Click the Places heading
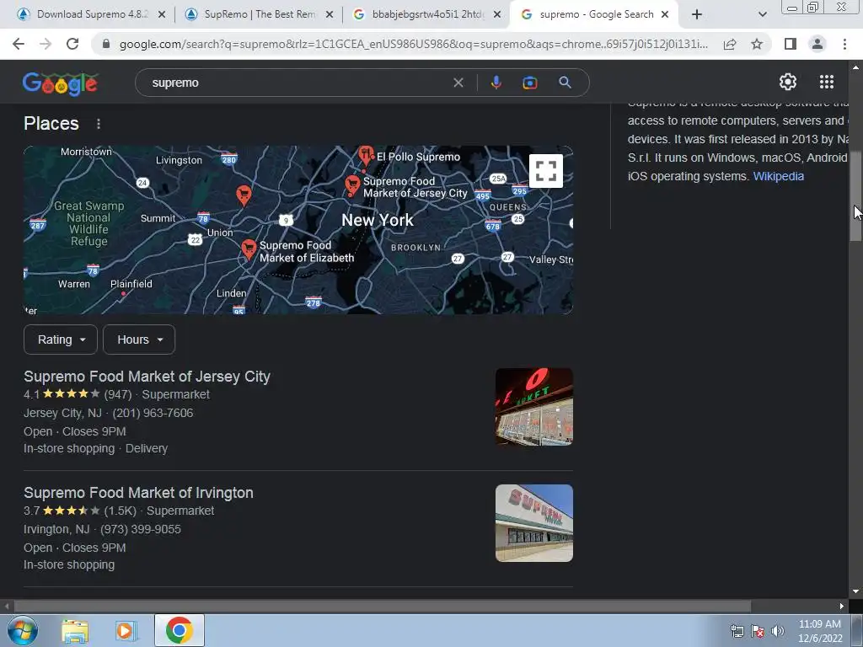 [51, 123]
